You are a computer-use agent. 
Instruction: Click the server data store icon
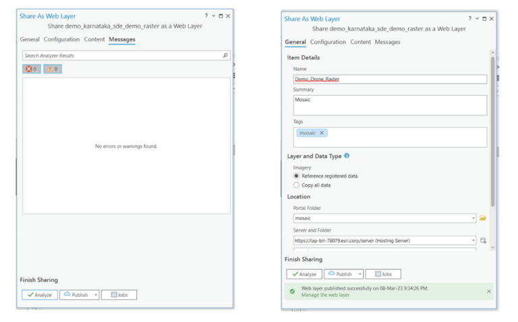tap(483, 240)
